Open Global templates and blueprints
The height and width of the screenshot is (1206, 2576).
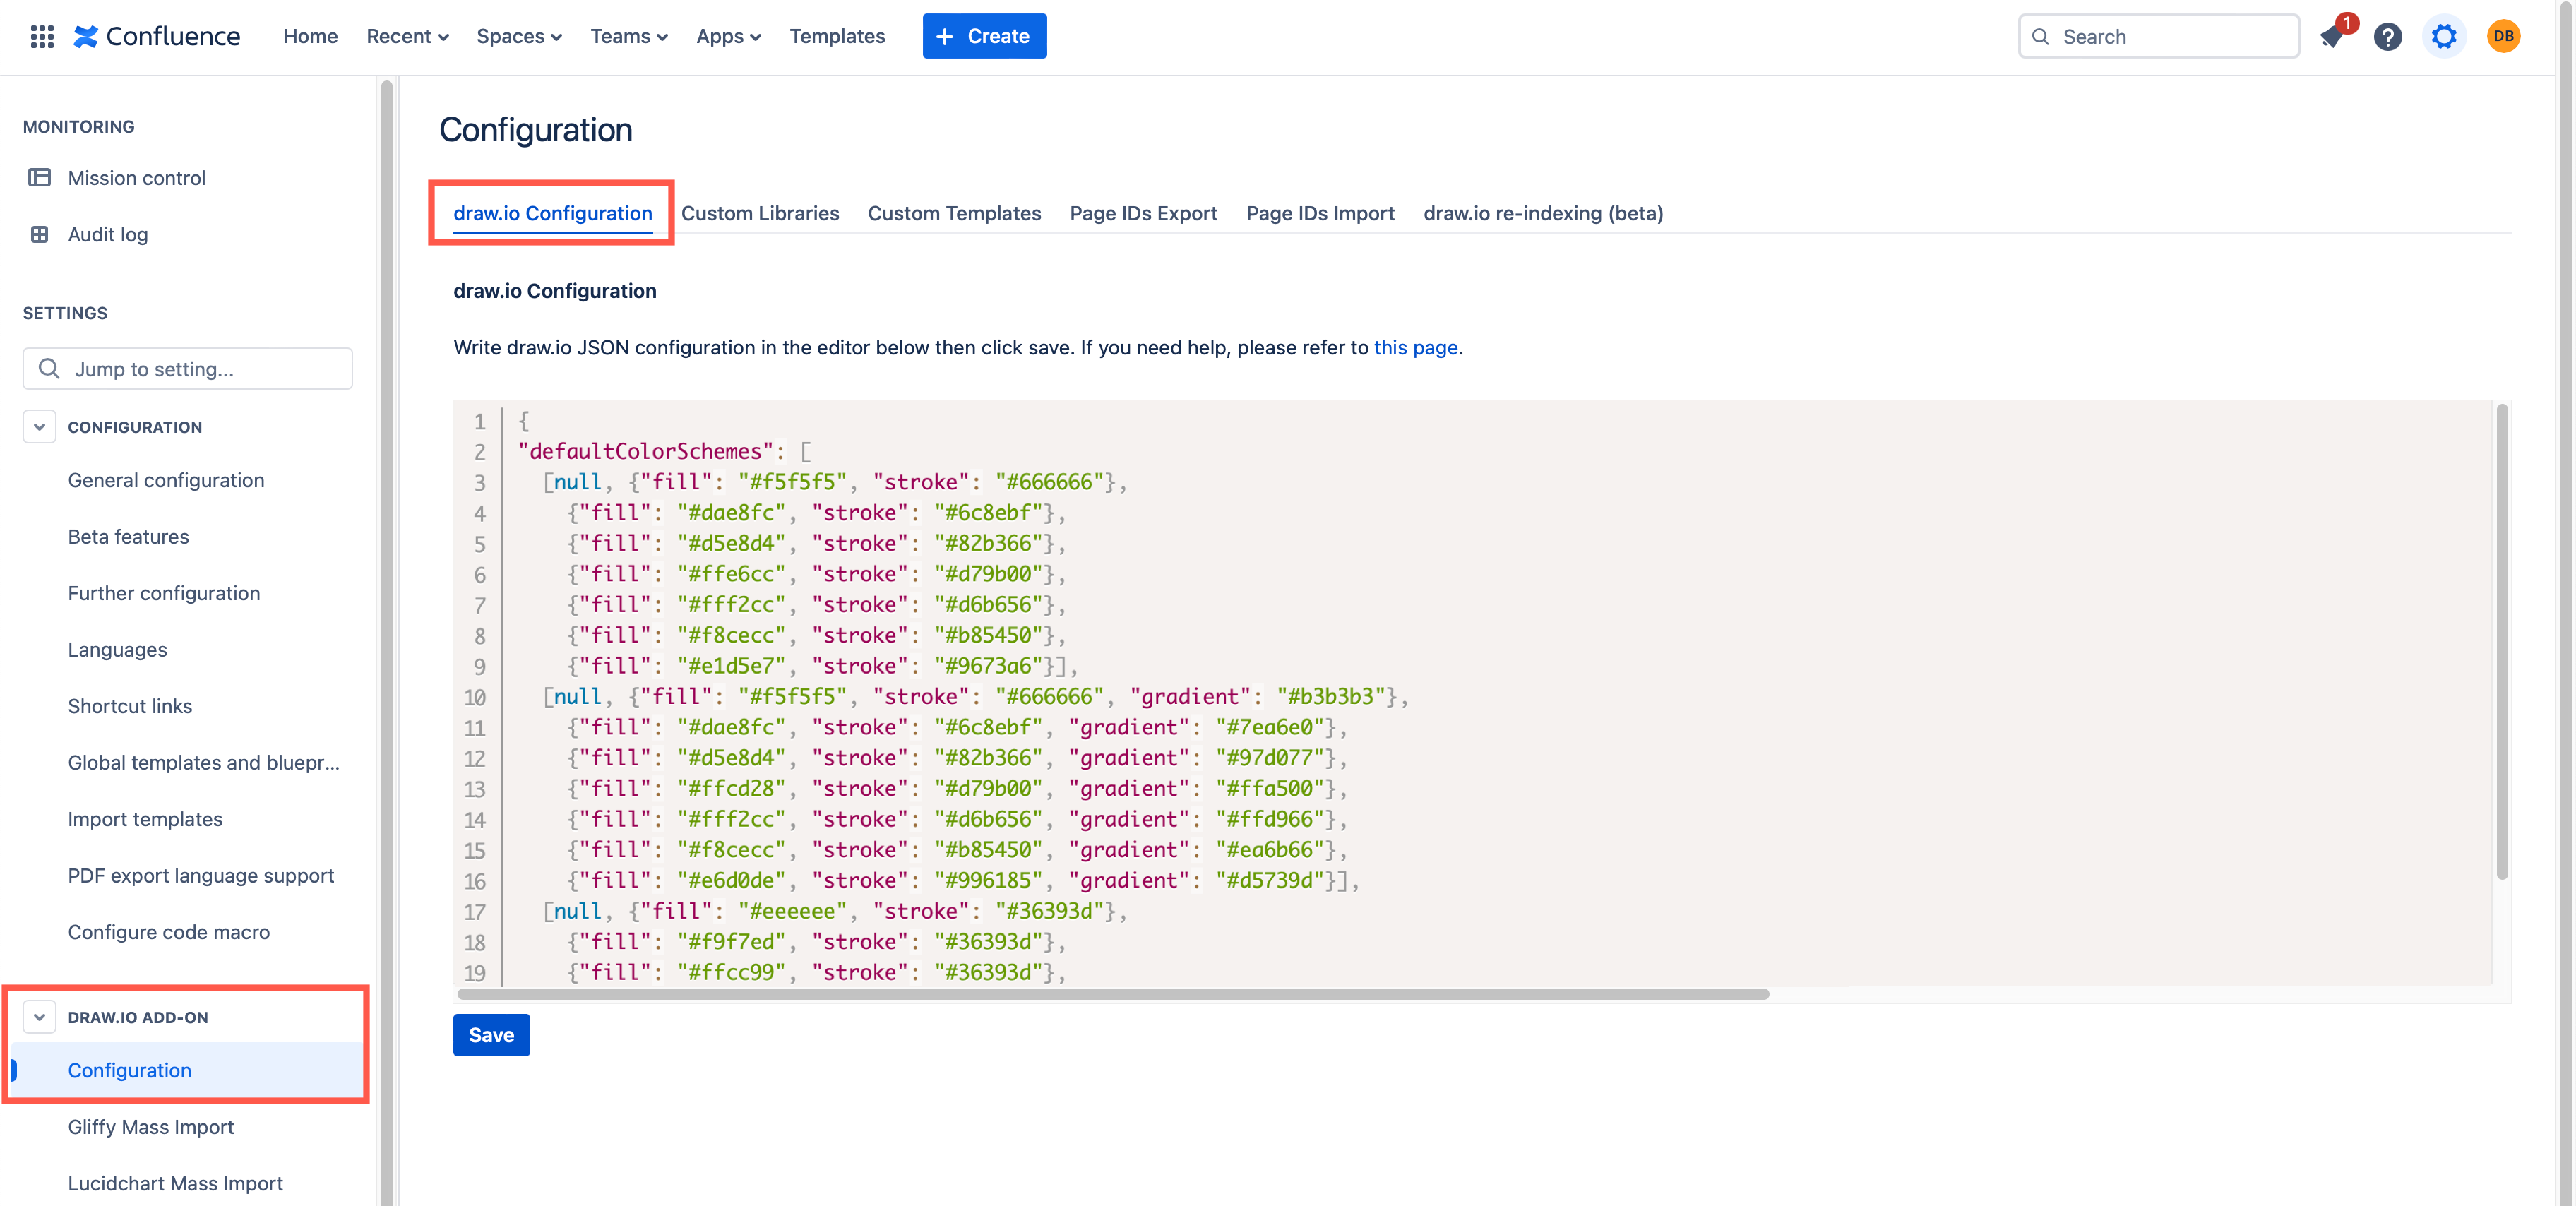[x=204, y=762]
